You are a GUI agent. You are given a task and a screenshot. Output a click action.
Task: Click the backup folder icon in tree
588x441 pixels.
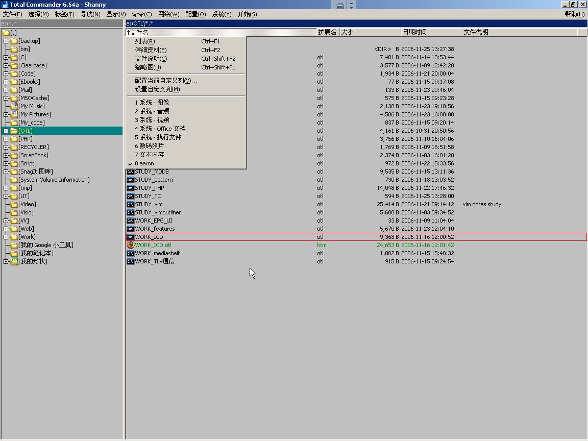coord(14,41)
